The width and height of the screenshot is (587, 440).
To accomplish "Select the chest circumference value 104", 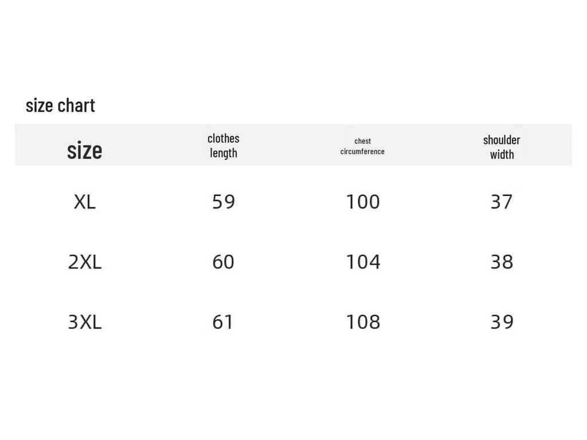I will 363,262.
